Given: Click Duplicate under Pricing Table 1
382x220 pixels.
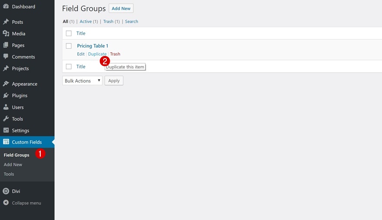Looking at the screenshot, I should point(97,54).
